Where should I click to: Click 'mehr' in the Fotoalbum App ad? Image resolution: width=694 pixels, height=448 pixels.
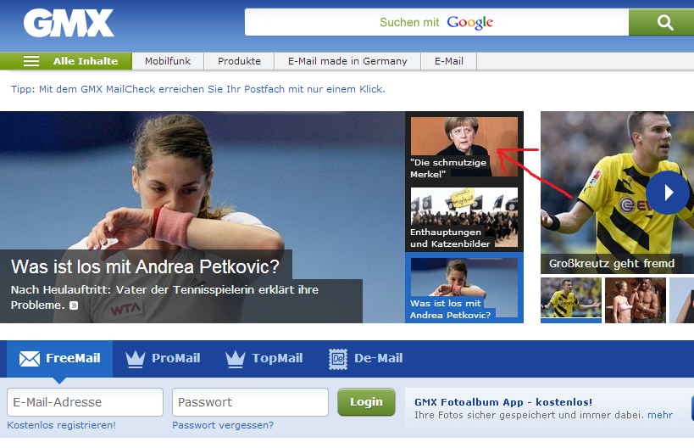pyautogui.click(x=660, y=415)
